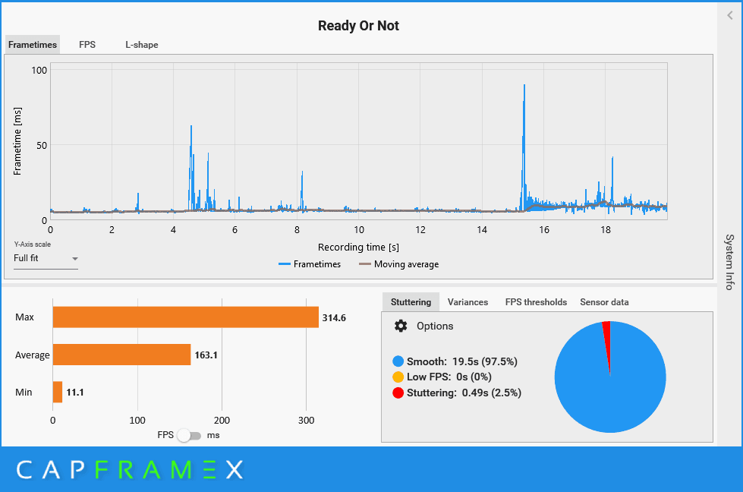Open the Y-Axis scale Full fit dropdown
743x492 pixels.
[x=46, y=258]
